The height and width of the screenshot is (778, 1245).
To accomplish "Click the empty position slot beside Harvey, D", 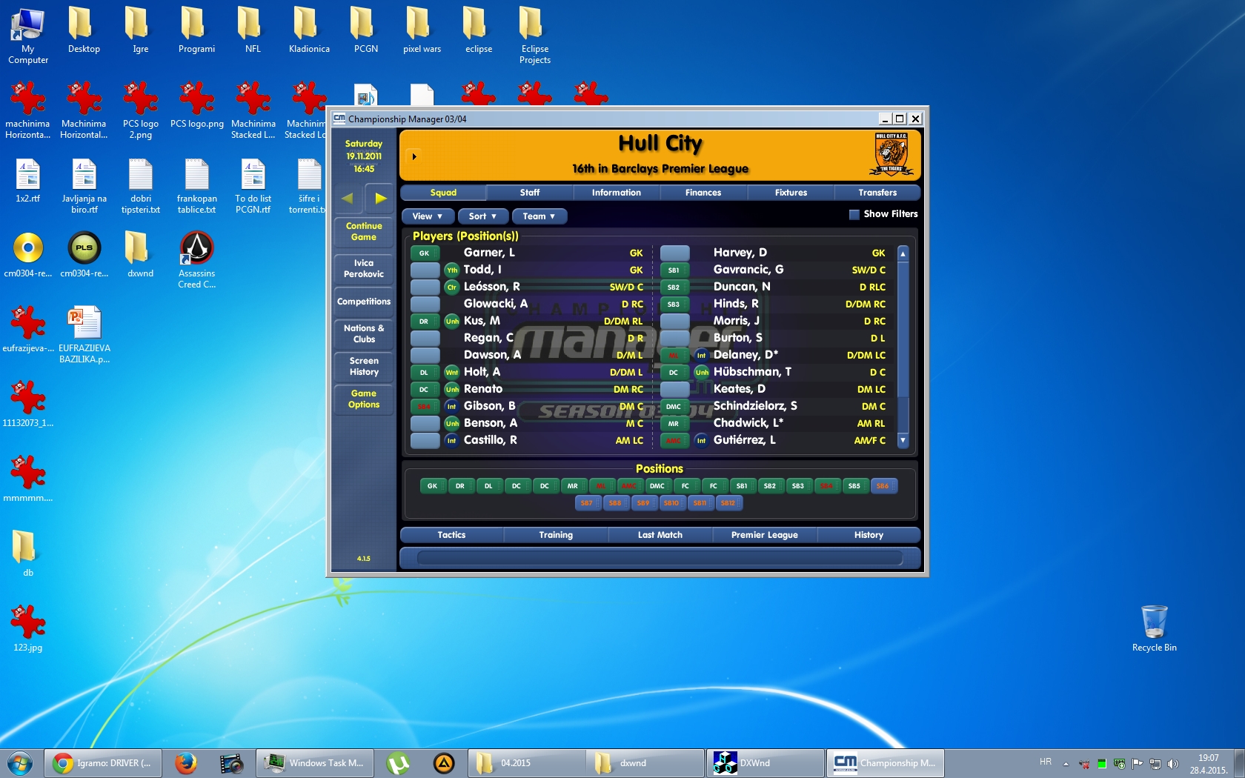I will 674,253.
